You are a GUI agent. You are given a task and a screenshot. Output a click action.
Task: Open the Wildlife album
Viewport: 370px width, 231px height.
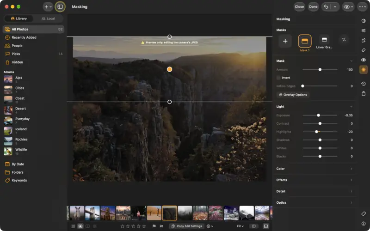tap(33, 152)
